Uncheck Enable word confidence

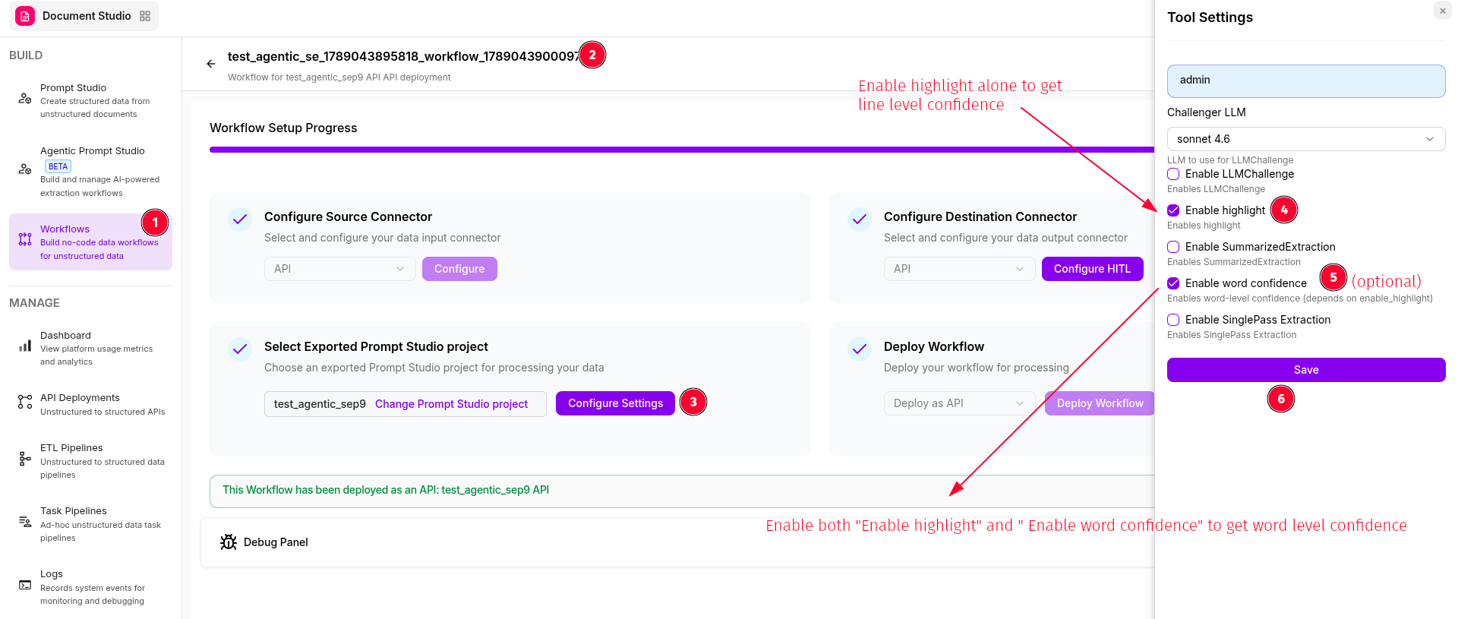[x=1173, y=283]
